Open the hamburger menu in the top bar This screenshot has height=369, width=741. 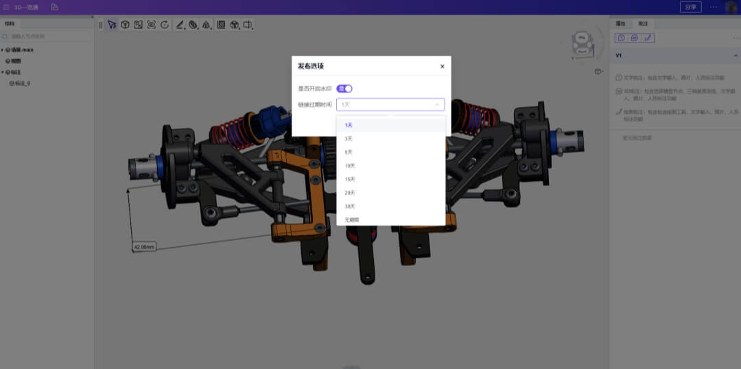point(7,7)
